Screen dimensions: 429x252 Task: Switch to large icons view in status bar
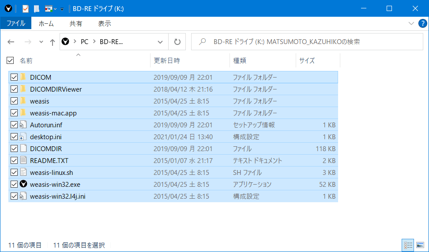point(420,245)
